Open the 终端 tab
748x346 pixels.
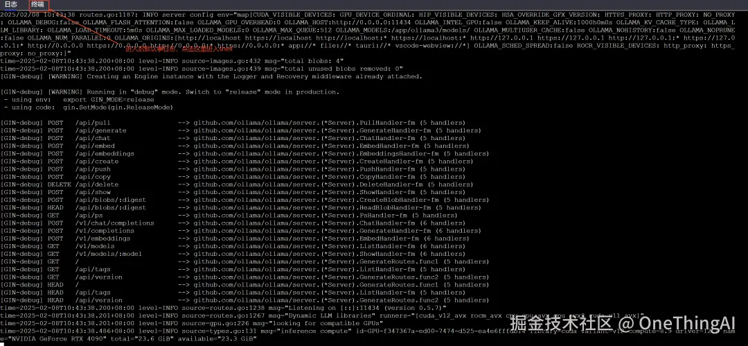pyautogui.click(x=38, y=4)
